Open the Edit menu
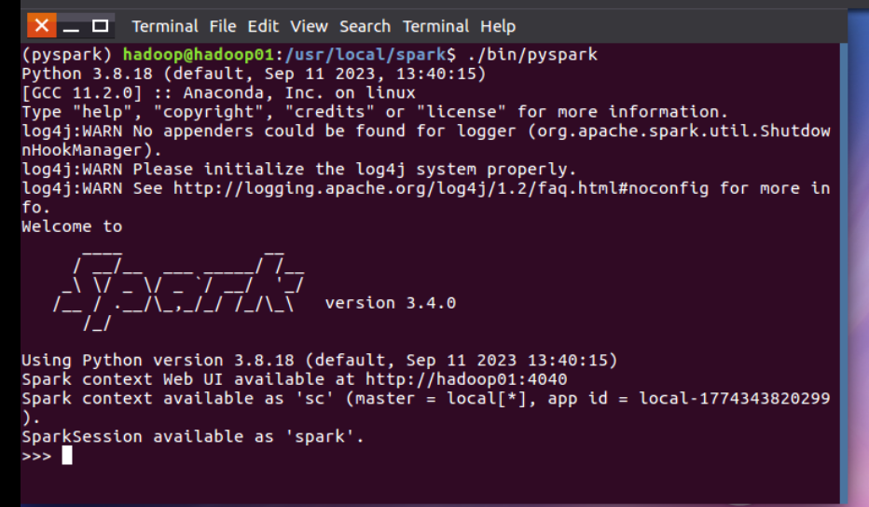This screenshot has height=507, width=869. coord(263,26)
